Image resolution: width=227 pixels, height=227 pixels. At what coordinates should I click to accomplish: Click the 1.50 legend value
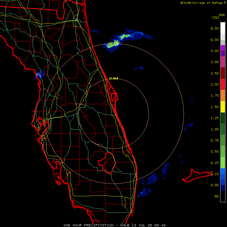click(215, 107)
